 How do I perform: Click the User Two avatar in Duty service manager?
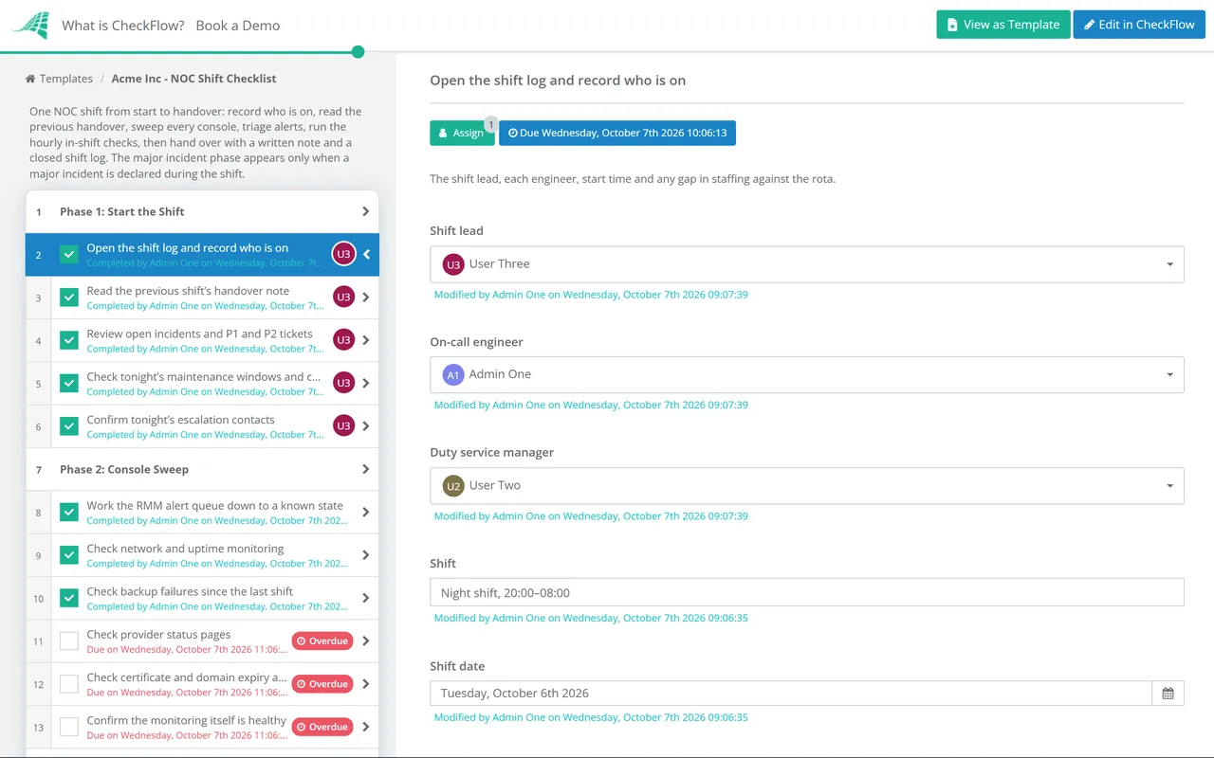click(x=453, y=486)
